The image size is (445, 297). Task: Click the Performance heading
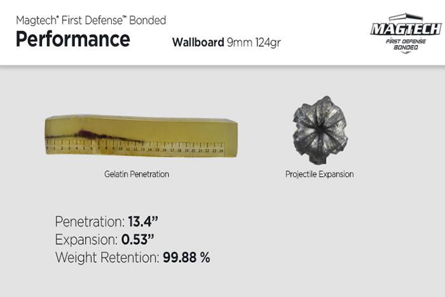[73, 39]
